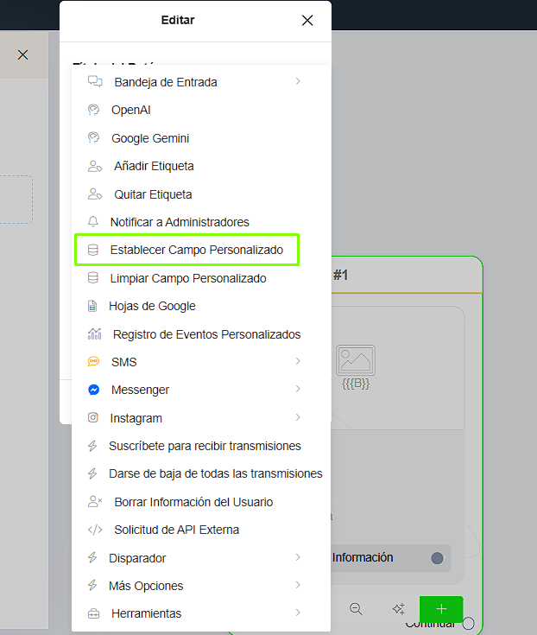Expand the Instagram submenu arrow
Viewport: 537px width, 635px height.
point(298,417)
